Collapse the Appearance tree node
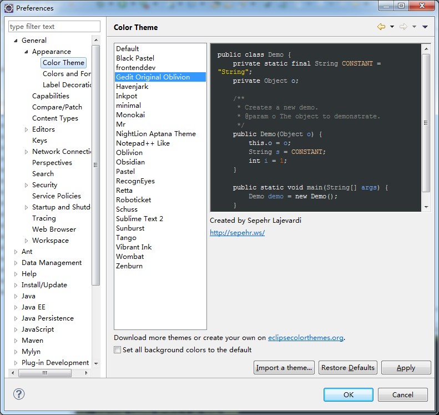 coord(26,52)
